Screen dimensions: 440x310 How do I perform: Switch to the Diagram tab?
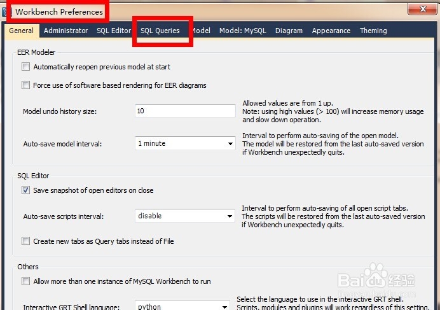coord(289,31)
